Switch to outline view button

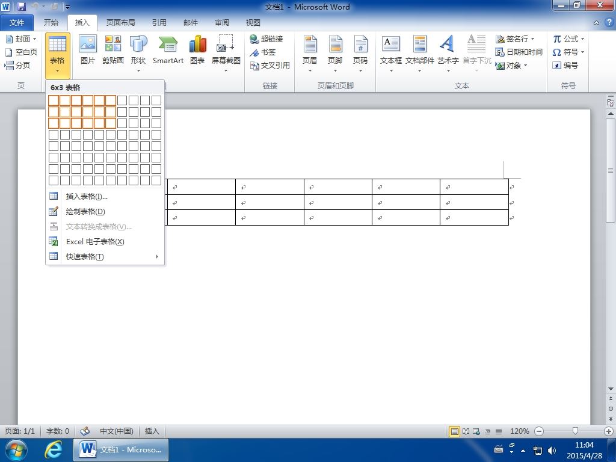pyautogui.click(x=487, y=431)
